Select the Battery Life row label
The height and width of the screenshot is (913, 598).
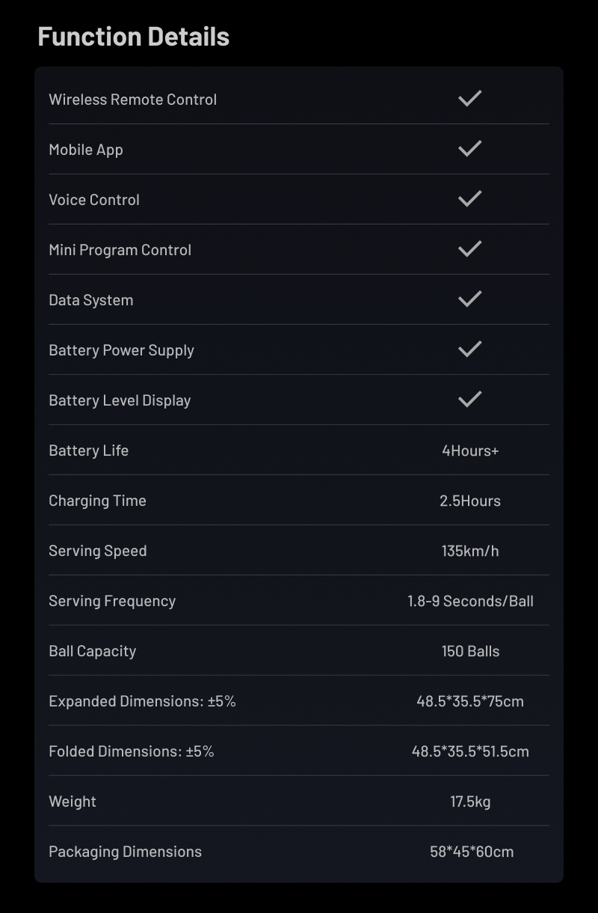(x=88, y=451)
